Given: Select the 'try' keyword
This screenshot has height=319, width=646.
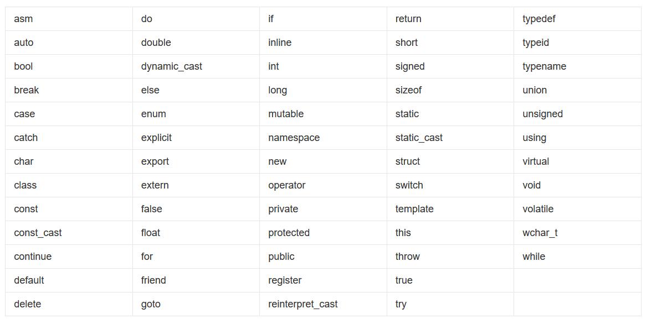Looking at the screenshot, I should pos(401,305).
